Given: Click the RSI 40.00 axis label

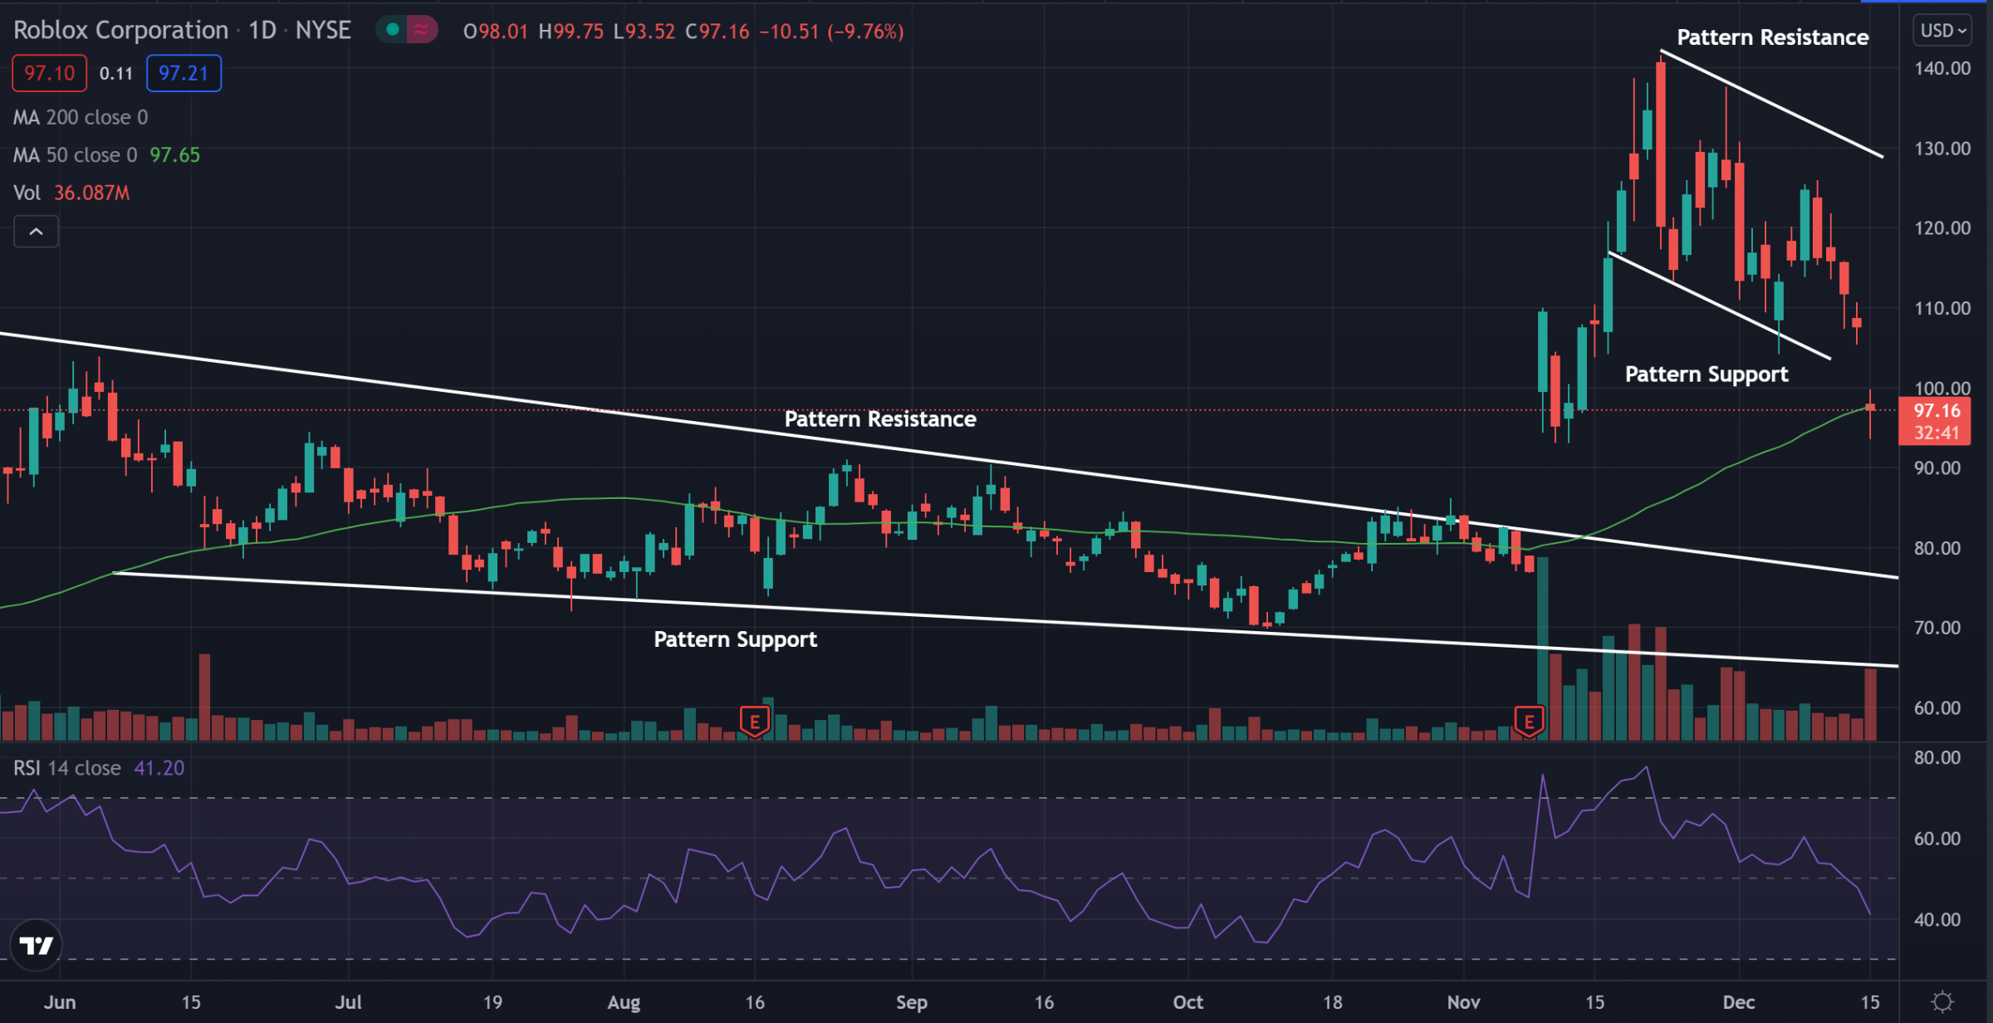Looking at the screenshot, I should coord(1937,920).
